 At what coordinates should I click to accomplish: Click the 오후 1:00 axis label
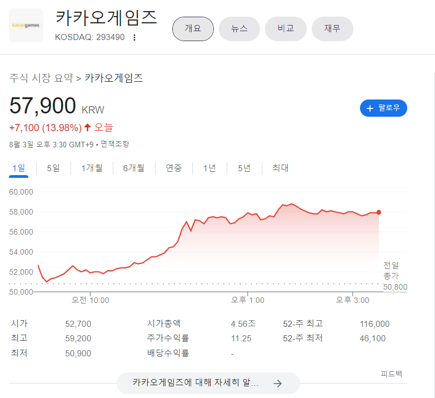point(247,300)
